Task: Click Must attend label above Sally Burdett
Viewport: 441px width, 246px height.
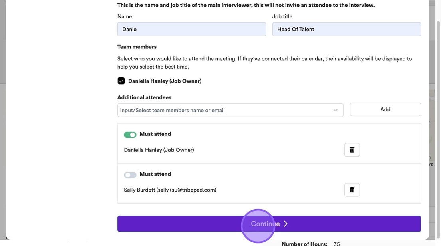Action: click(155, 174)
